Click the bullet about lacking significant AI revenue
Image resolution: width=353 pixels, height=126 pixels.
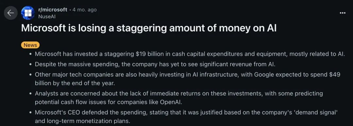155,64
